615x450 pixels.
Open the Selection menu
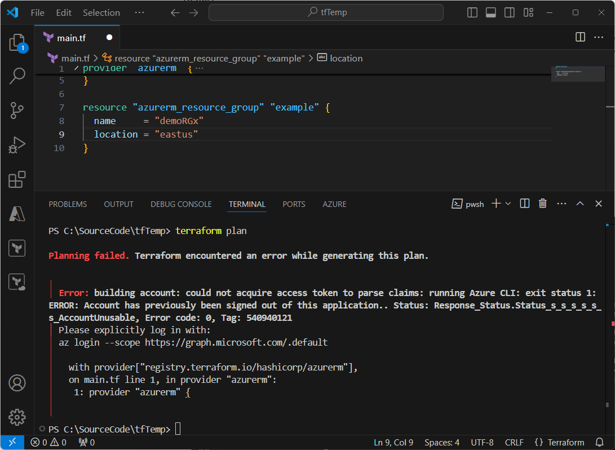[x=101, y=12]
